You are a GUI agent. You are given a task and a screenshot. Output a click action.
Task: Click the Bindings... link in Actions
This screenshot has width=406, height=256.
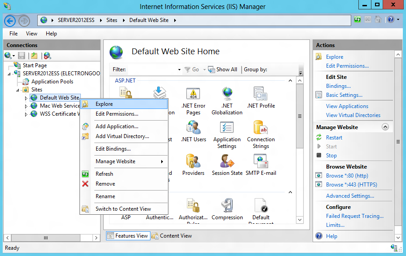(x=338, y=86)
